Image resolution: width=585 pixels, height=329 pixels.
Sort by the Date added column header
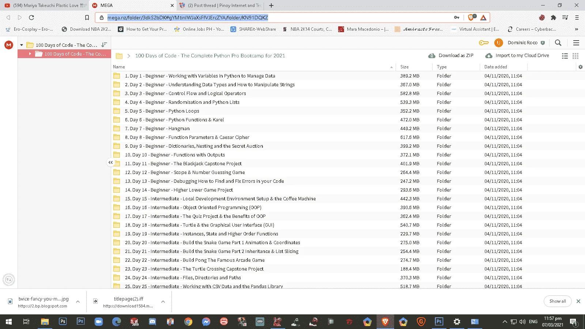[x=496, y=67]
